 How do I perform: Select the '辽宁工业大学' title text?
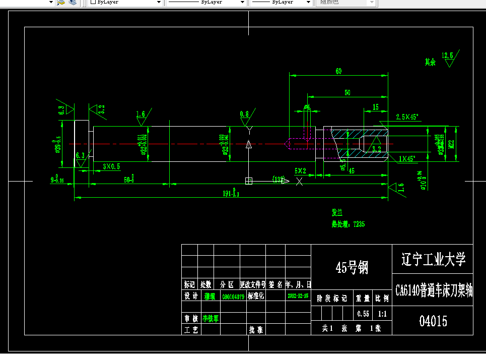433,259
